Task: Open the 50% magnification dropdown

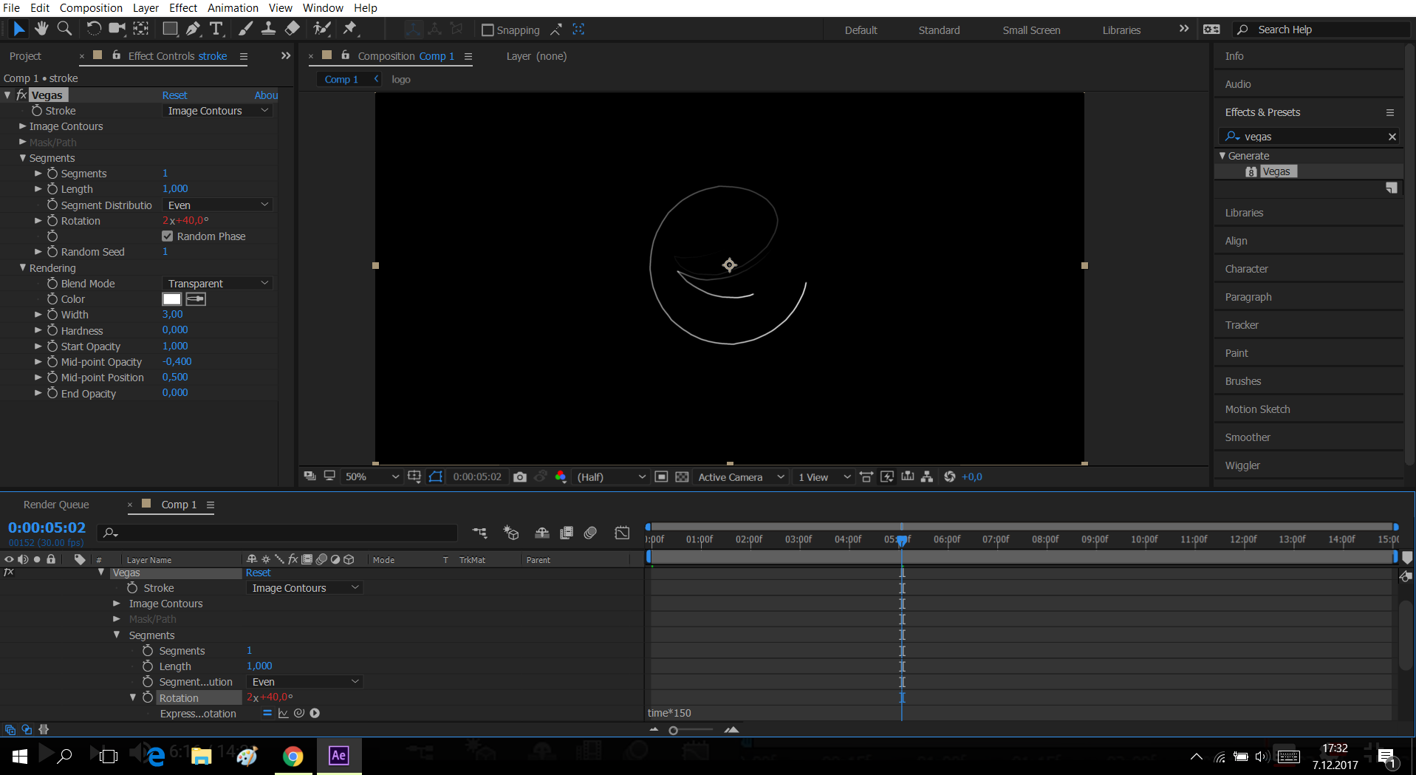Action: 372,477
